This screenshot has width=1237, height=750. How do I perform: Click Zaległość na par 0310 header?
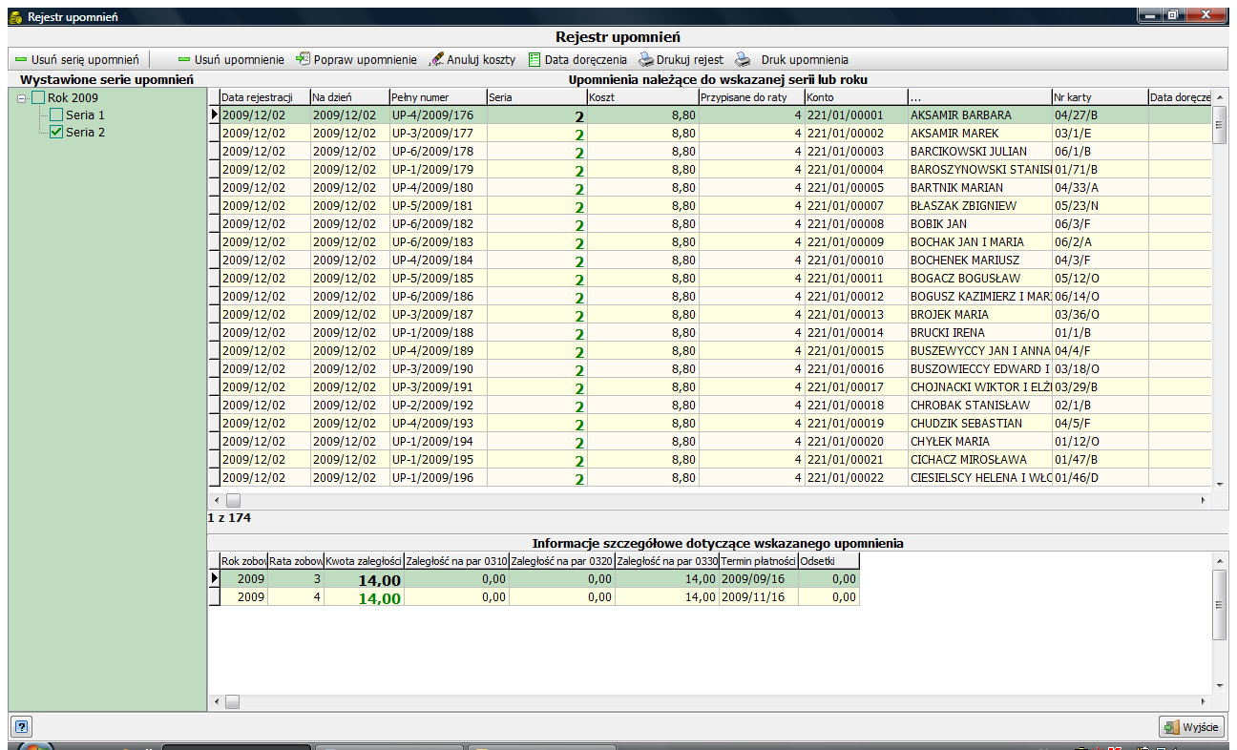coord(456,561)
